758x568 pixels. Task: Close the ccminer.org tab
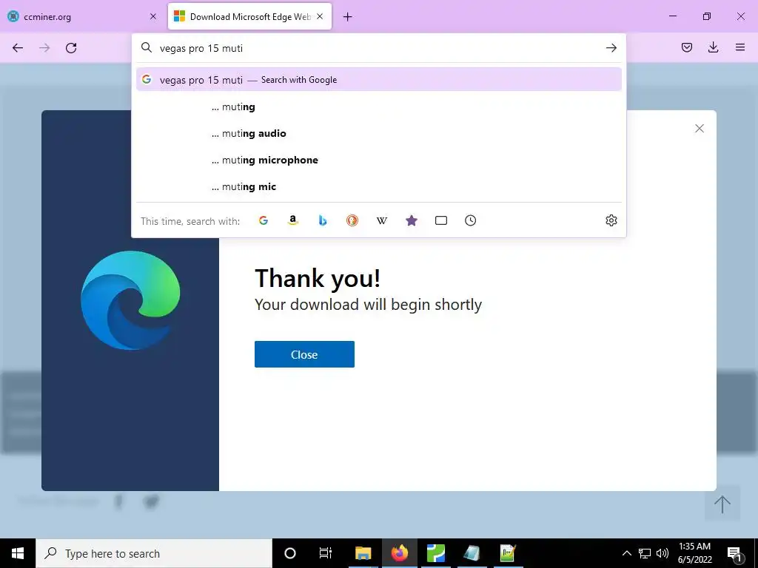pos(153,16)
